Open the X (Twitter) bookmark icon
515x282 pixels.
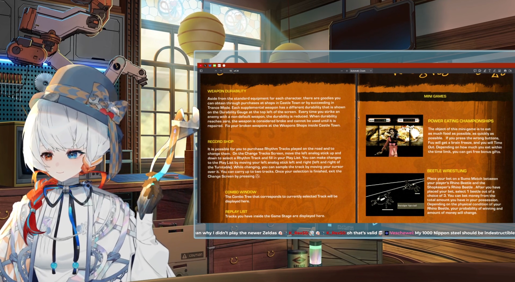pyautogui.click(x=205, y=66)
